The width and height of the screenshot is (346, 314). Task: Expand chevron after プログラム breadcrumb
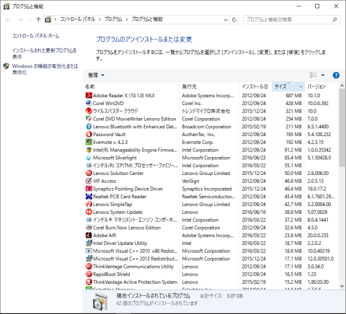(x=127, y=19)
